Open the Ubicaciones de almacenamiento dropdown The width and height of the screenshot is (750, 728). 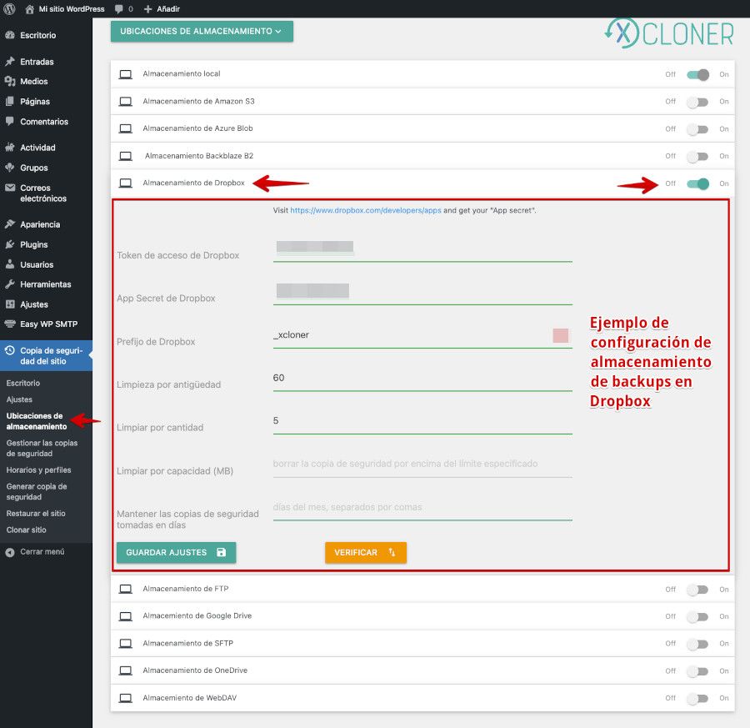(202, 31)
